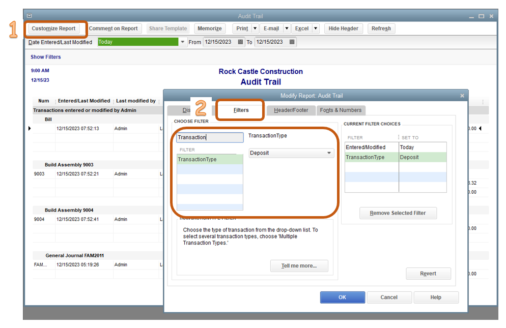Expand the Excel dropdown arrow
This screenshot has height=328, width=506.
pyautogui.click(x=316, y=28)
